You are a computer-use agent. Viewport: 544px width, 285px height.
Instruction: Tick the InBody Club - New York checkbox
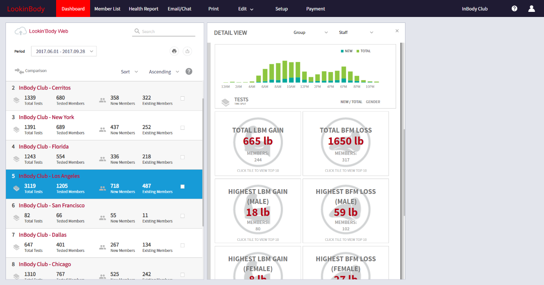click(x=183, y=128)
